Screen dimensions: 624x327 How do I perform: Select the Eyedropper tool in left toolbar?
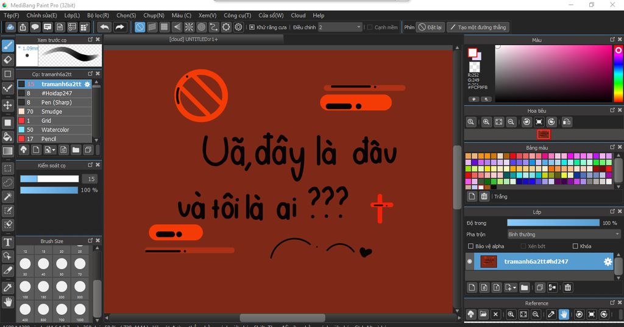tap(7, 287)
